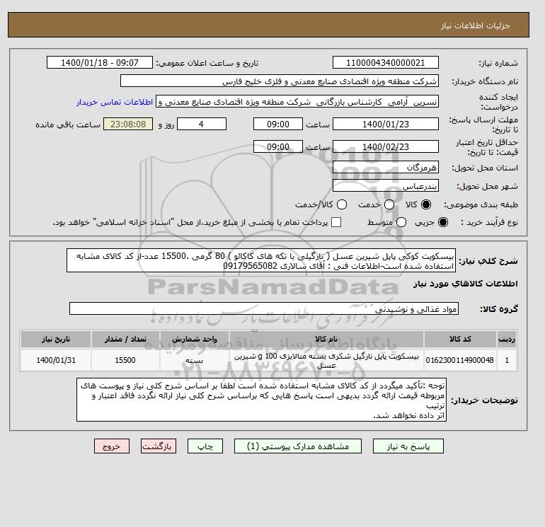Click need date cell 1400/01/31
This screenshot has width=545, height=527.
click(56, 361)
